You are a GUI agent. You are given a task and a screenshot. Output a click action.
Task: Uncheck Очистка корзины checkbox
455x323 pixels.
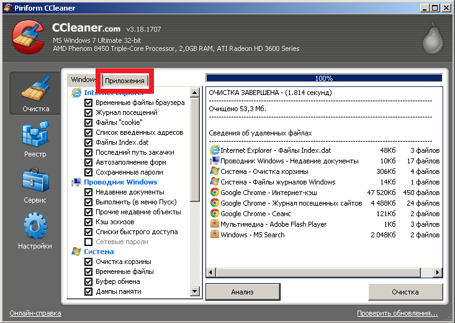pos(89,262)
